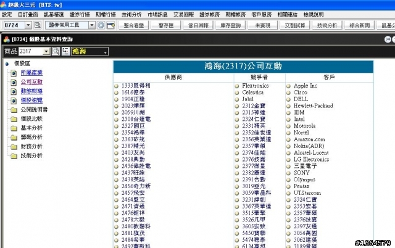This screenshot has height=248, width=395.
Task: Click the bullet icon beside Apple Inc
Action: point(288,86)
